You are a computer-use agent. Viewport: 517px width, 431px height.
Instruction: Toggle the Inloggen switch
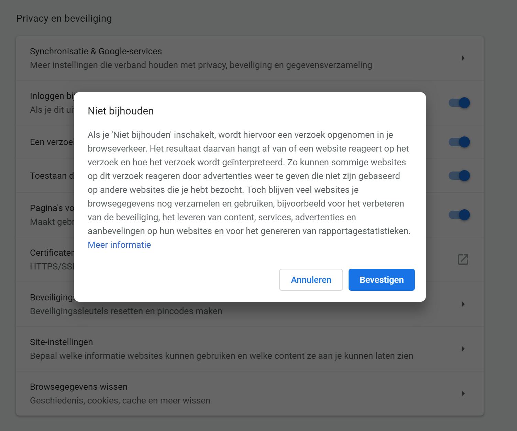459,103
